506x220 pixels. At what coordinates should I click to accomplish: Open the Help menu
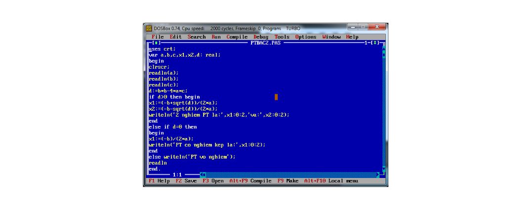coord(352,37)
